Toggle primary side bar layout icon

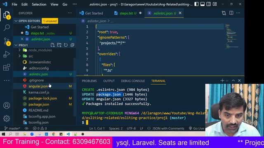coord(196,4)
